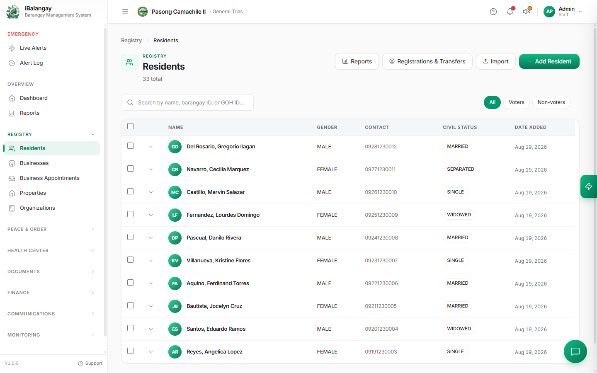597x373 pixels.
Task: Open Residents in the sidebar
Action: click(x=52, y=148)
